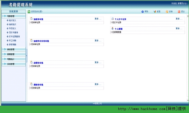
Task: Click the scrollbar down arrow
Action: (188, 100)
